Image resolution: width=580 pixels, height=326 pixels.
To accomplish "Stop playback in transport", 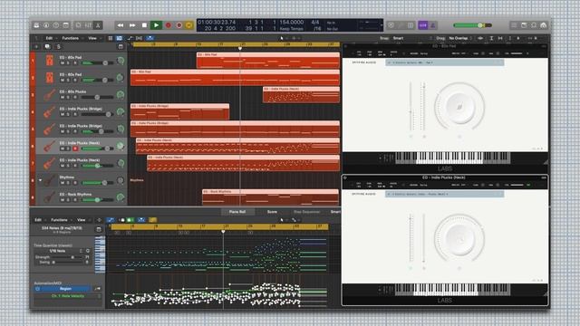I will tap(144, 25).
